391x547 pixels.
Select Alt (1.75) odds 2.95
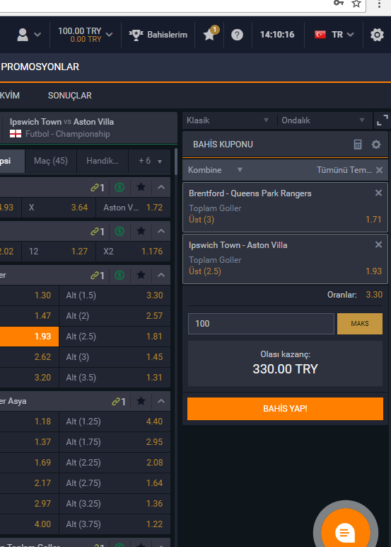pos(115,442)
